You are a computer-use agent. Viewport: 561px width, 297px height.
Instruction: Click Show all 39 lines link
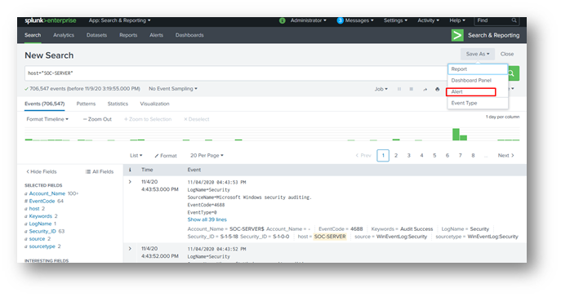click(207, 219)
